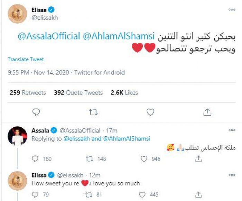
Task: Reply to Elissa's main tweet
Action: click(x=36, y=112)
